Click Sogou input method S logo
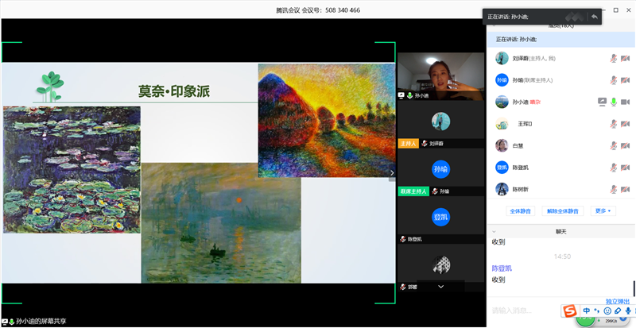The image size is (636, 328). [570, 311]
